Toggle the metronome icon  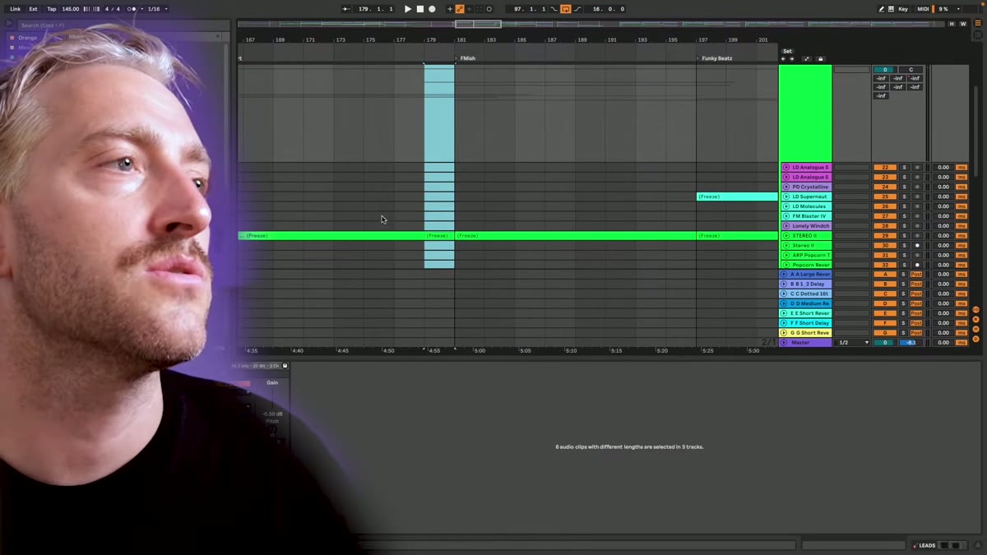pyautogui.click(x=132, y=9)
